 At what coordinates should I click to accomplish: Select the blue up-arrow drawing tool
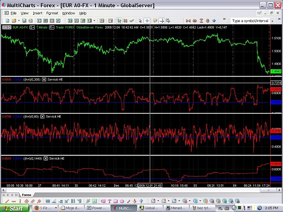point(141,201)
